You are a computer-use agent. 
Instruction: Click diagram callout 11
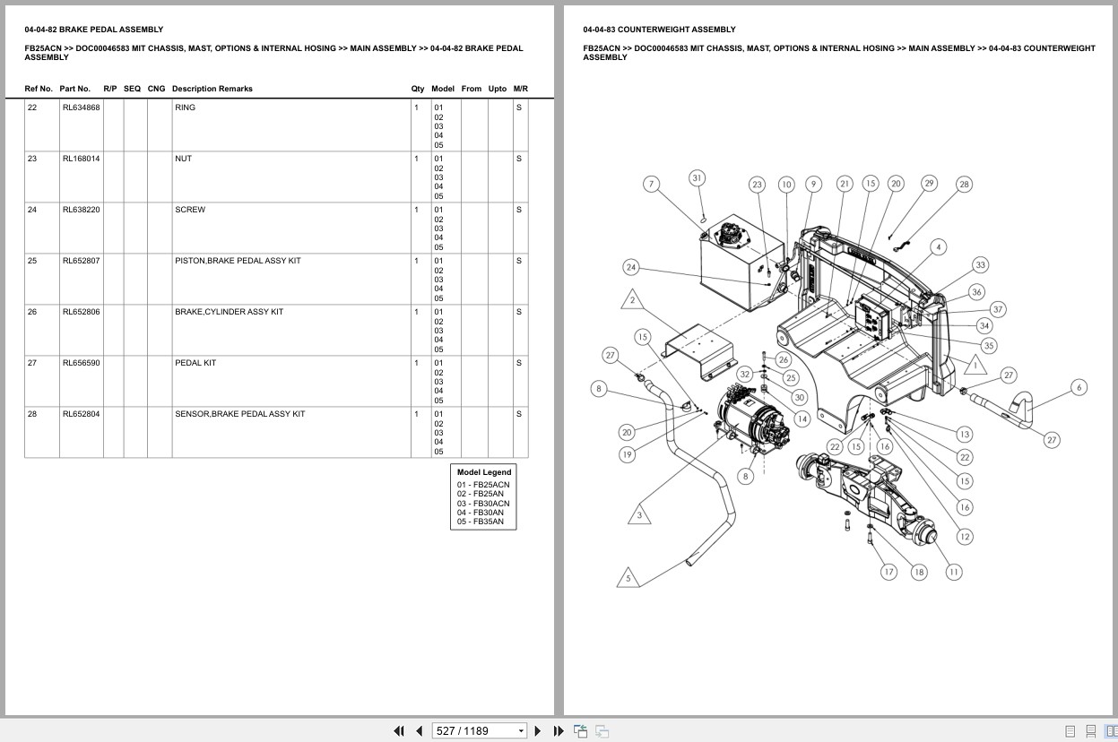pyautogui.click(x=954, y=572)
